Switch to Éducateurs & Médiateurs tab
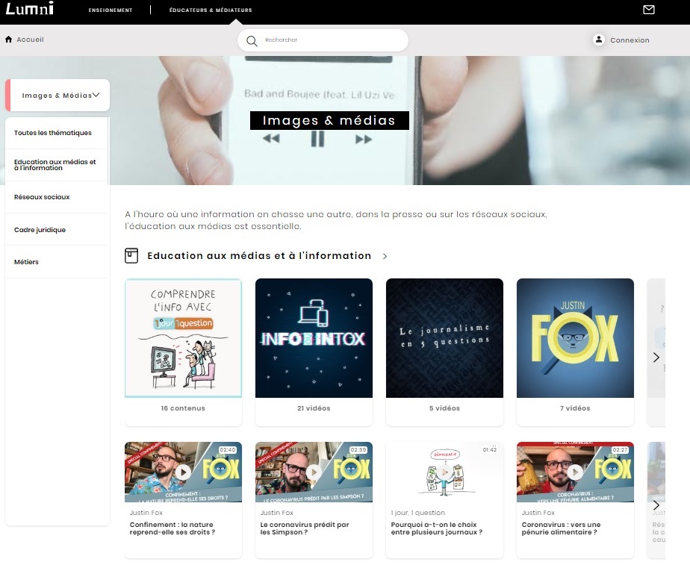This screenshot has width=690, height=571. point(211,10)
